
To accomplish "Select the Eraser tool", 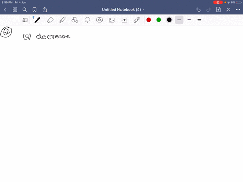I will point(50,20).
